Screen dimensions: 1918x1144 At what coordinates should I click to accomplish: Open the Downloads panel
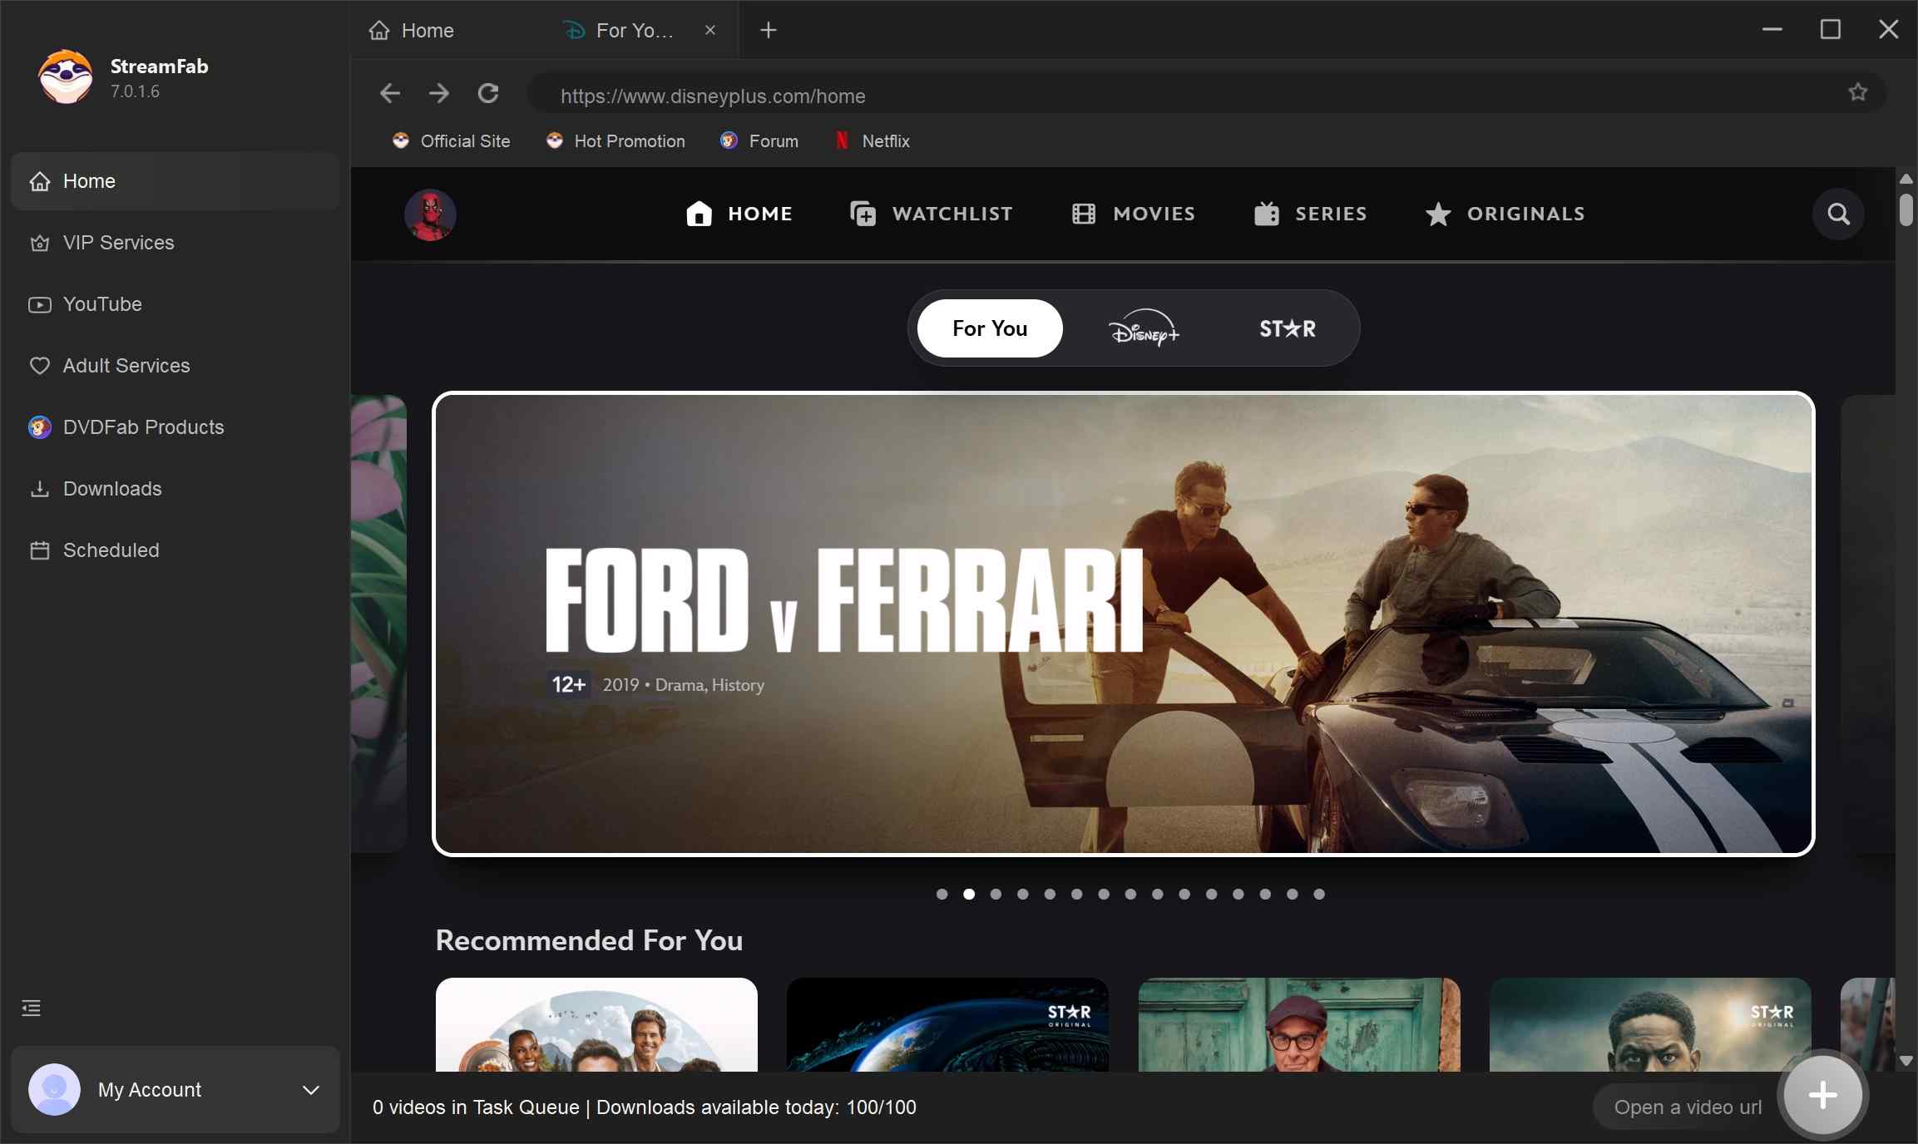point(112,489)
